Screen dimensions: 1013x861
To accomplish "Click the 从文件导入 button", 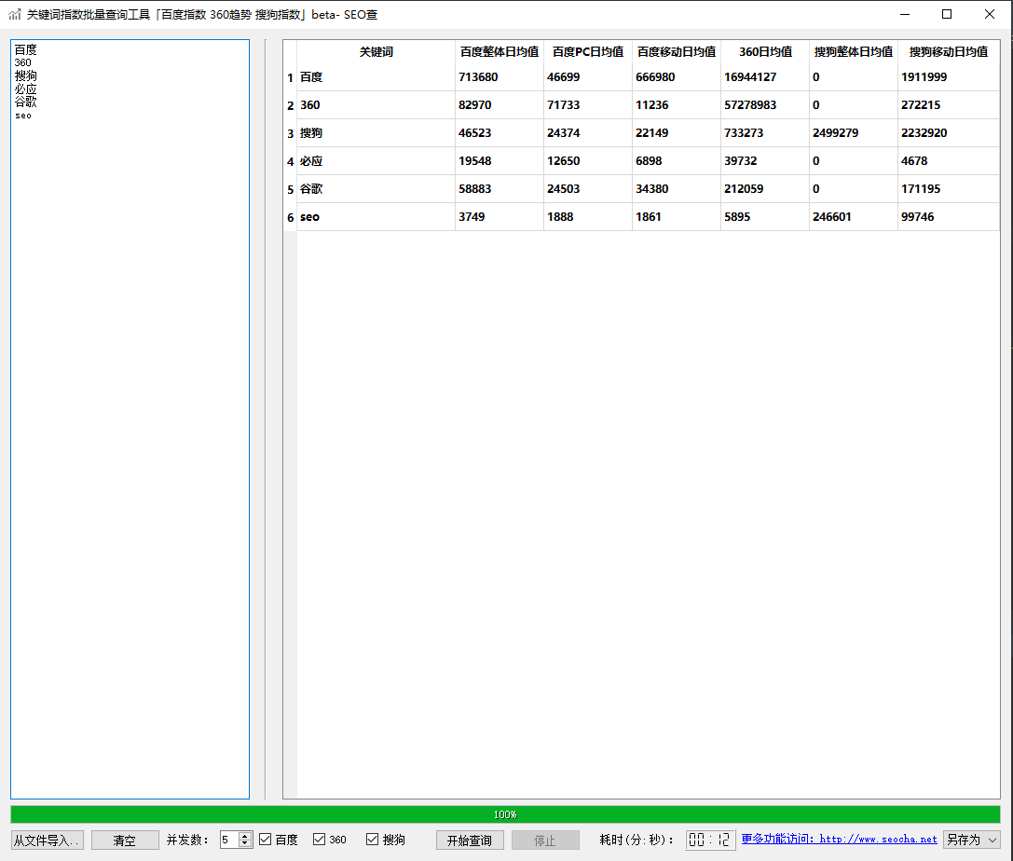I will coord(48,840).
